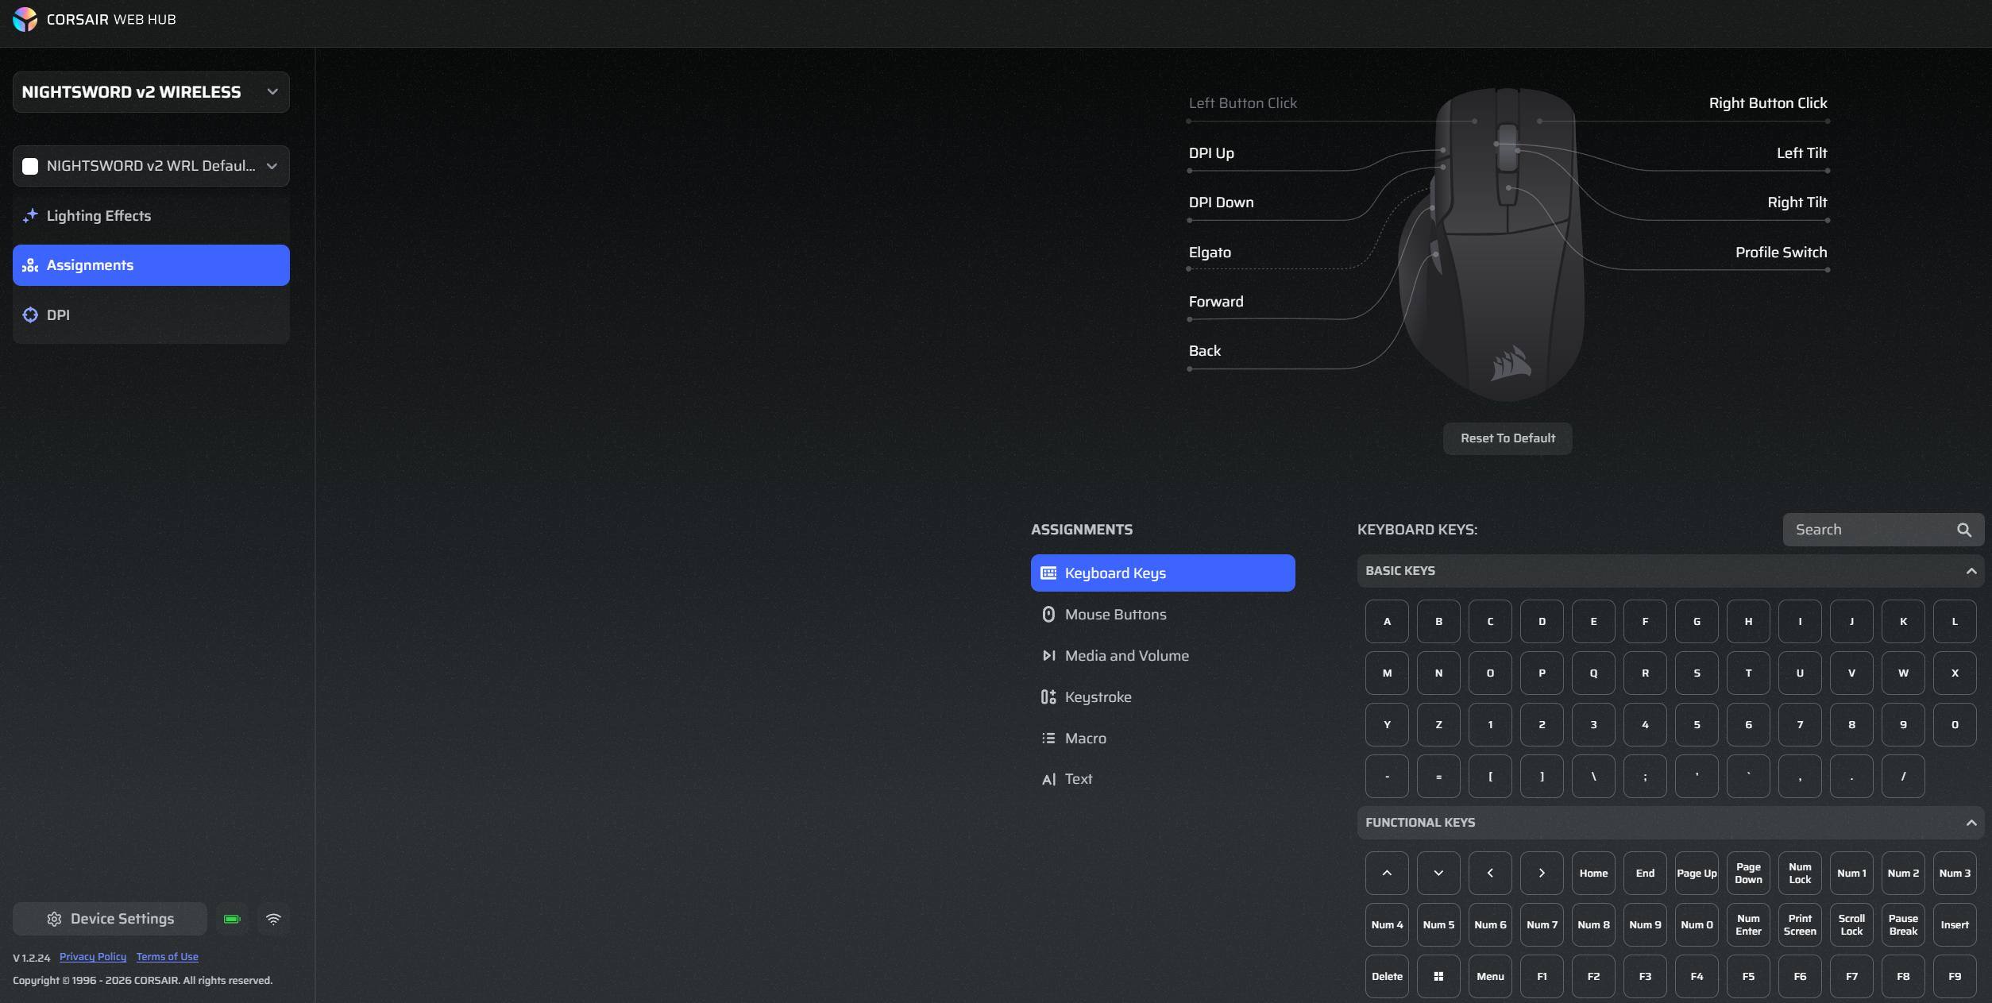Click Reset To Default button
Screen dimensions: 1992x1003
tap(1508, 438)
